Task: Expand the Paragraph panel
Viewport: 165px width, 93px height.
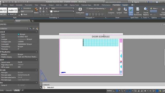Action: pyautogui.click(x=90, y=18)
